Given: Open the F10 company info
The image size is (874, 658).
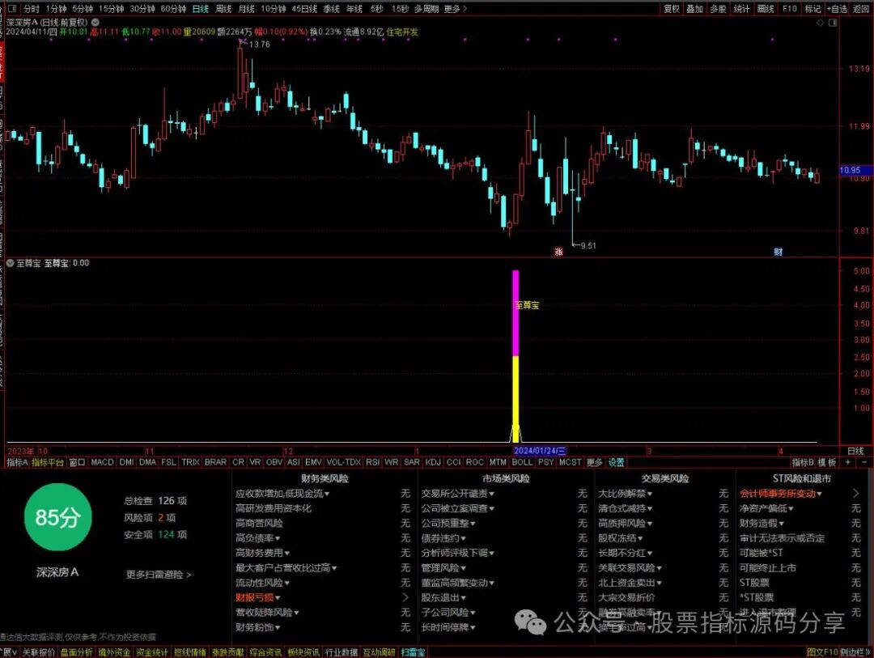Looking at the screenshot, I should [x=789, y=9].
